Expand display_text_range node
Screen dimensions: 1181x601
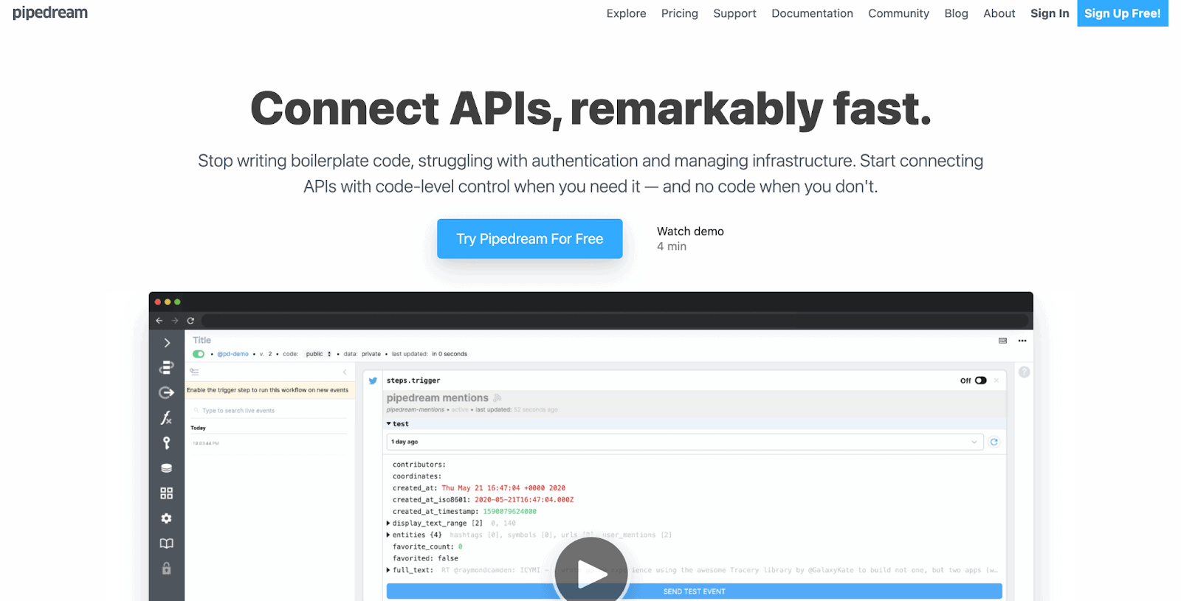click(x=388, y=524)
